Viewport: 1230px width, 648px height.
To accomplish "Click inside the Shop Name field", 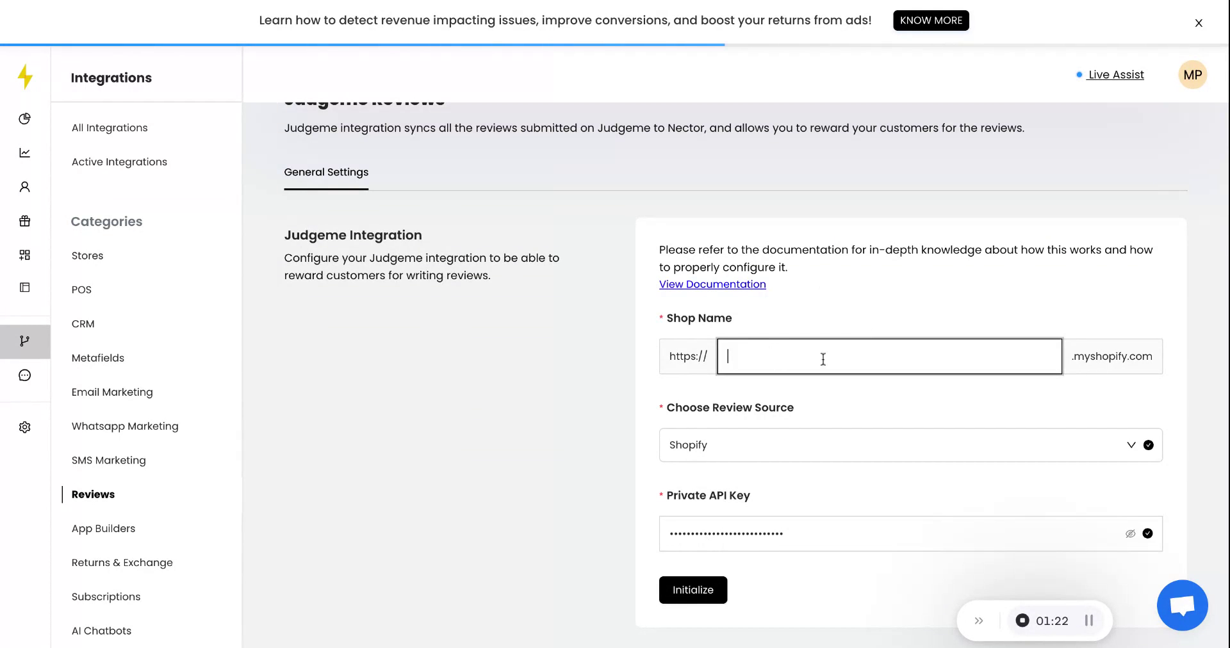I will pyautogui.click(x=888, y=357).
